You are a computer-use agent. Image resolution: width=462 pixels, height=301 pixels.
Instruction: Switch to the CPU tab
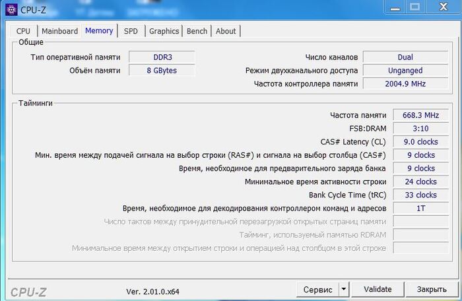[23, 31]
